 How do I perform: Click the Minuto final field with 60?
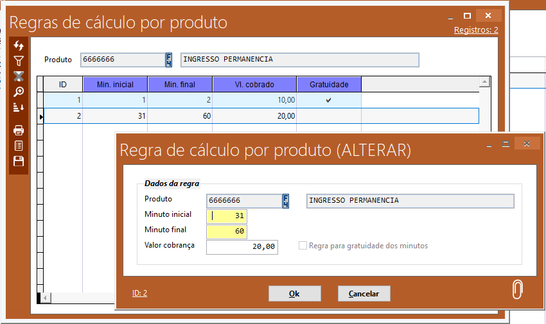[x=227, y=232]
